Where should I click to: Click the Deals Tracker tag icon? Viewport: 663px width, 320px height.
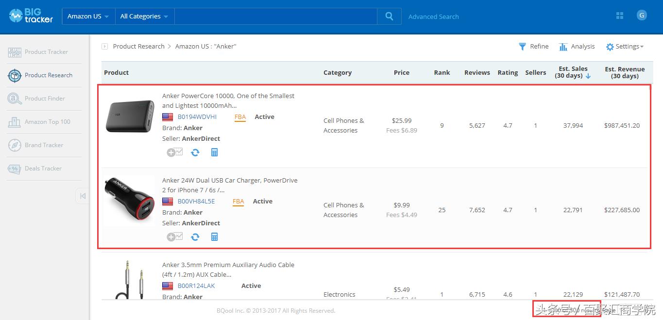[14, 168]
